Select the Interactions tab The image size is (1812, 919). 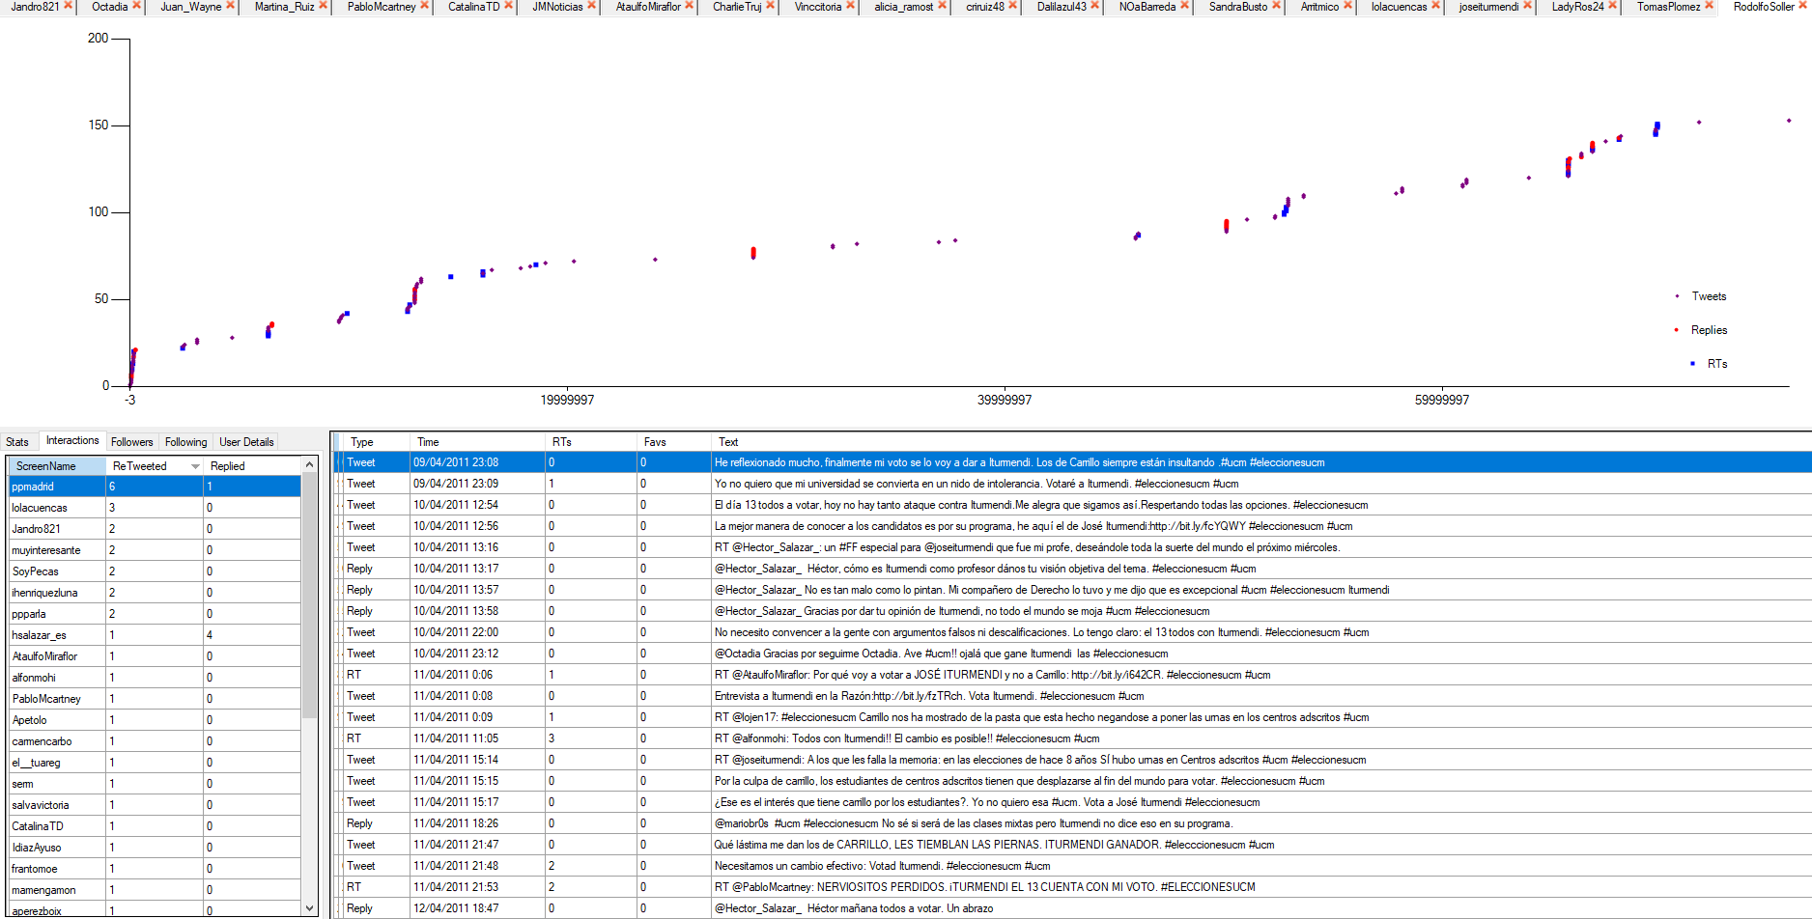point(72,440)
